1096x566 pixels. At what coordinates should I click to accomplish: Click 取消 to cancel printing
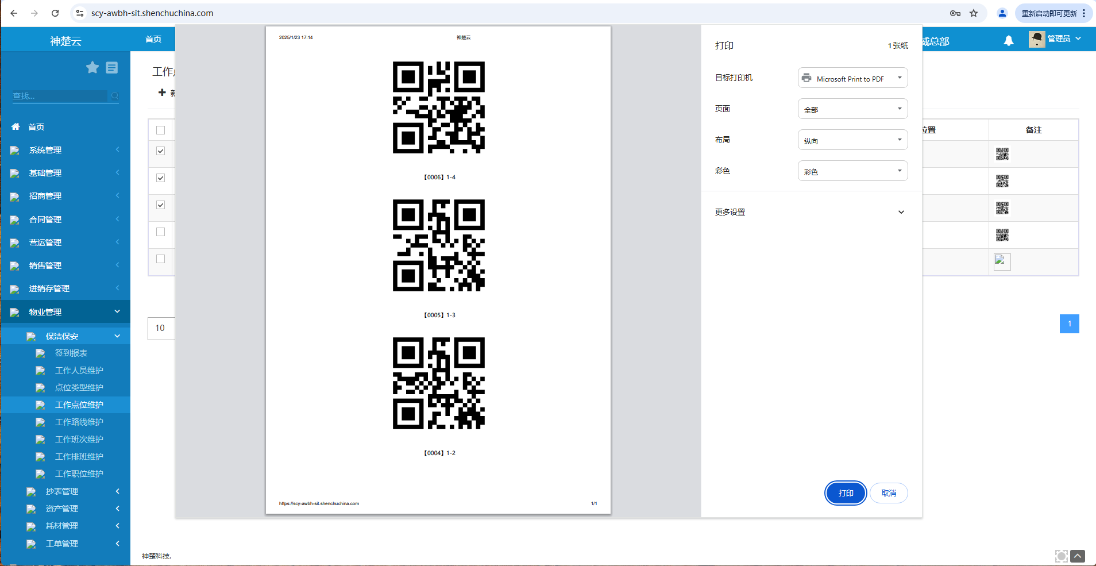click(x=889, y=493)
